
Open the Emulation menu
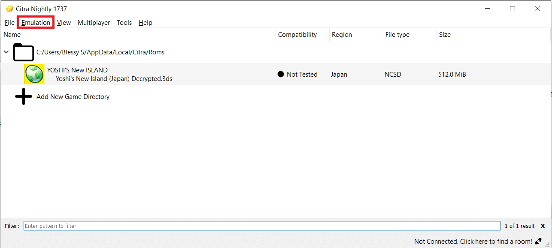(x=36, y=23)
